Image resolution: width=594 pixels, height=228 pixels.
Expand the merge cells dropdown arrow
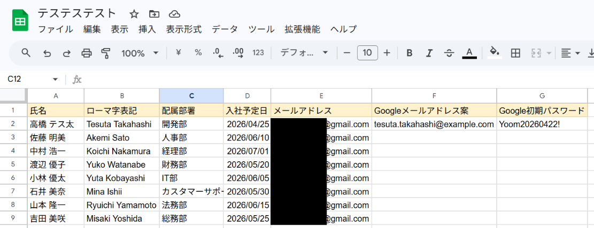click(x=549, y=53)
